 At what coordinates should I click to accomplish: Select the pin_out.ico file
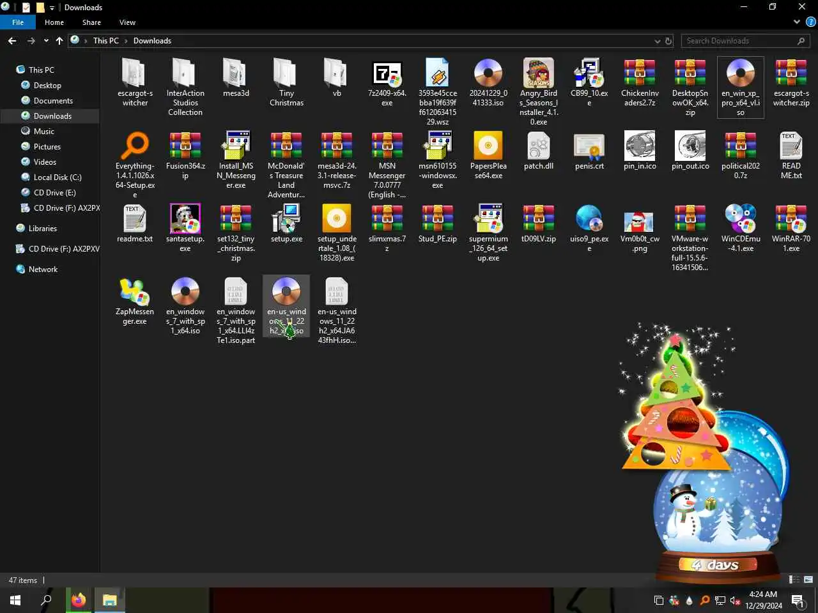690,151
